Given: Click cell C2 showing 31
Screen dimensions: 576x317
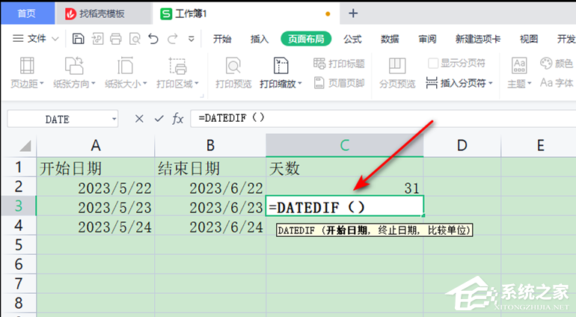Looking at the screenshot, I should 345,188.
